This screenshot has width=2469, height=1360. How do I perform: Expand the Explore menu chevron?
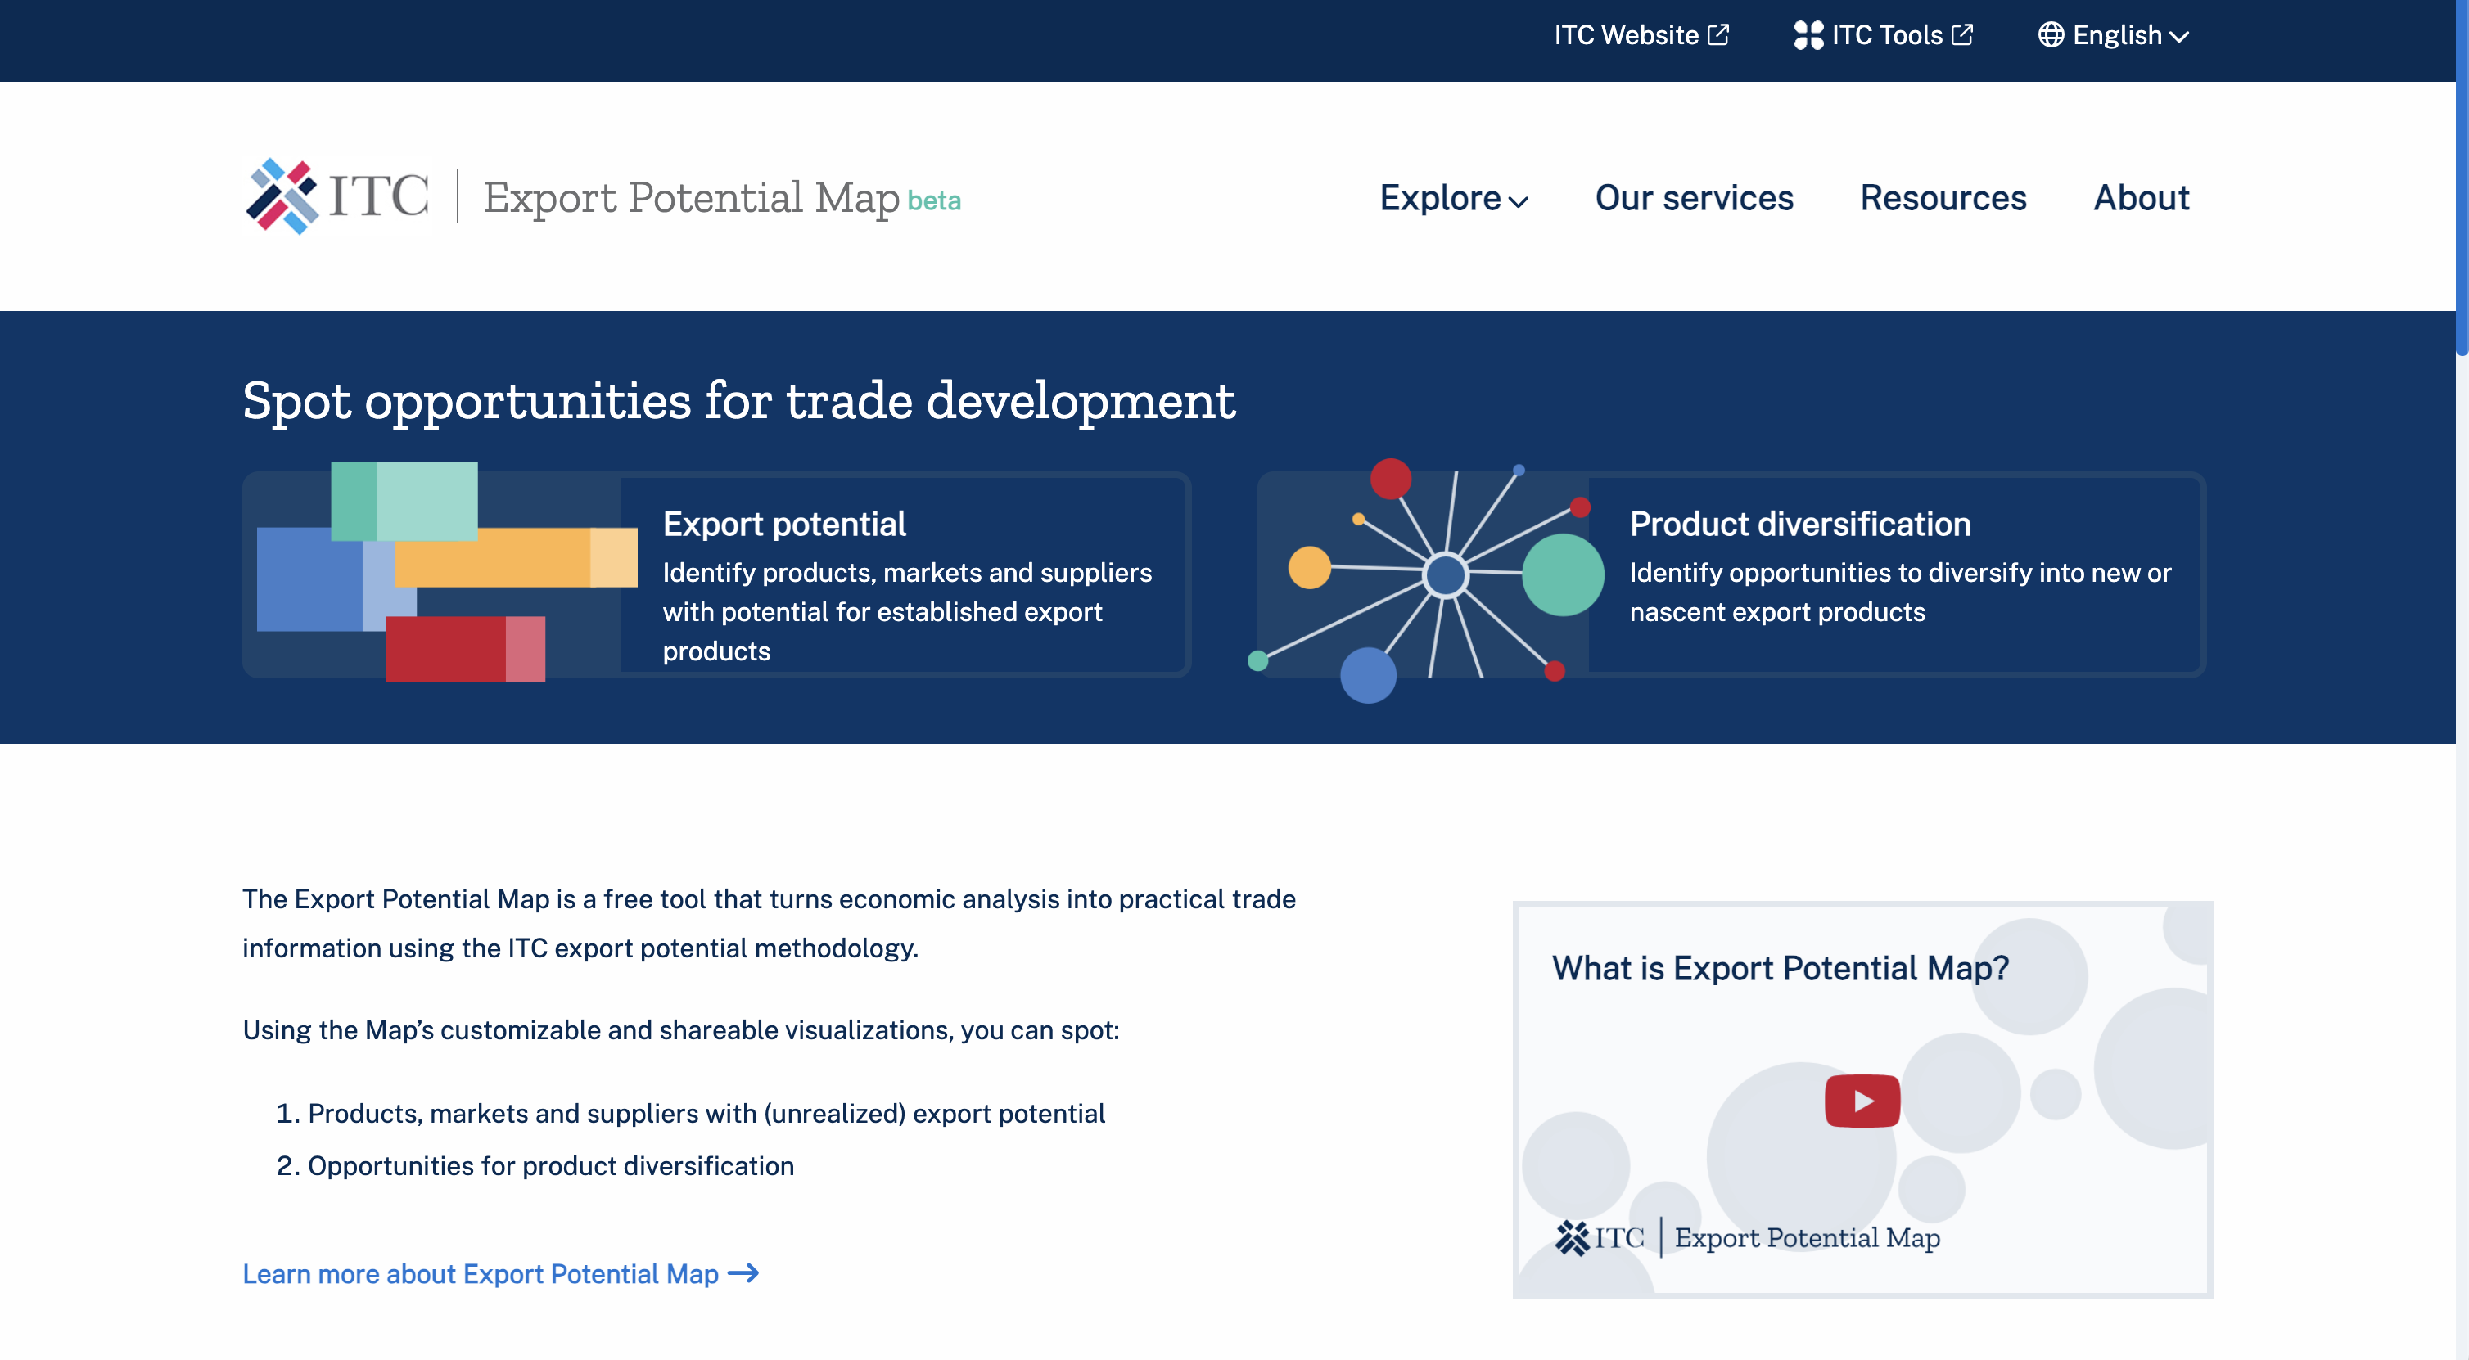(x=1519, y=201)
